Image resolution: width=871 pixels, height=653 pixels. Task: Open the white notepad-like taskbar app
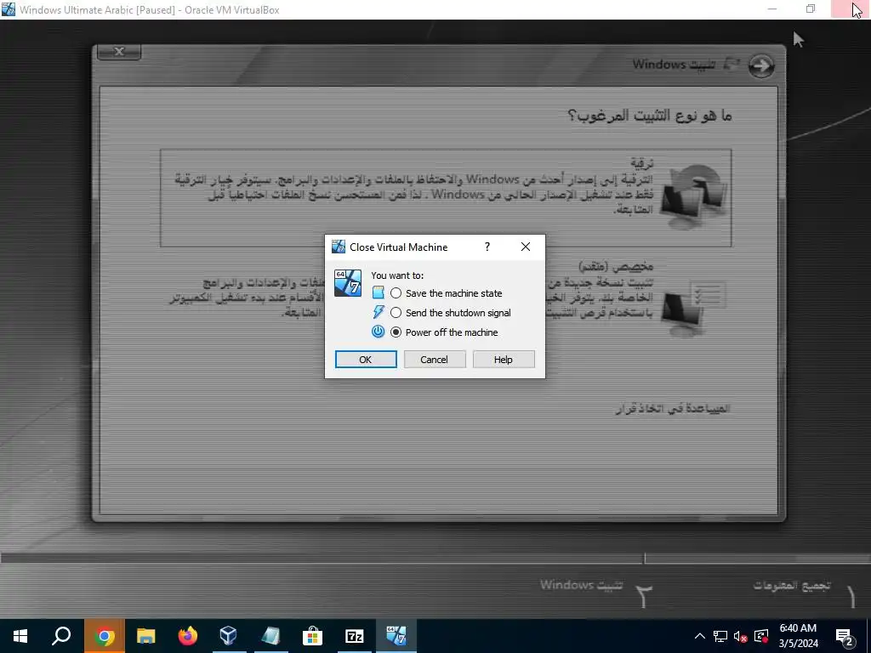270,636
